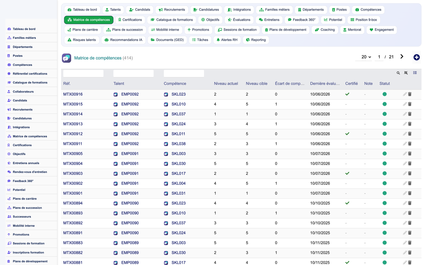Click trash icon for row MTX00903
The width and height of the screenshot is (429, 265).
click(410, 173)
